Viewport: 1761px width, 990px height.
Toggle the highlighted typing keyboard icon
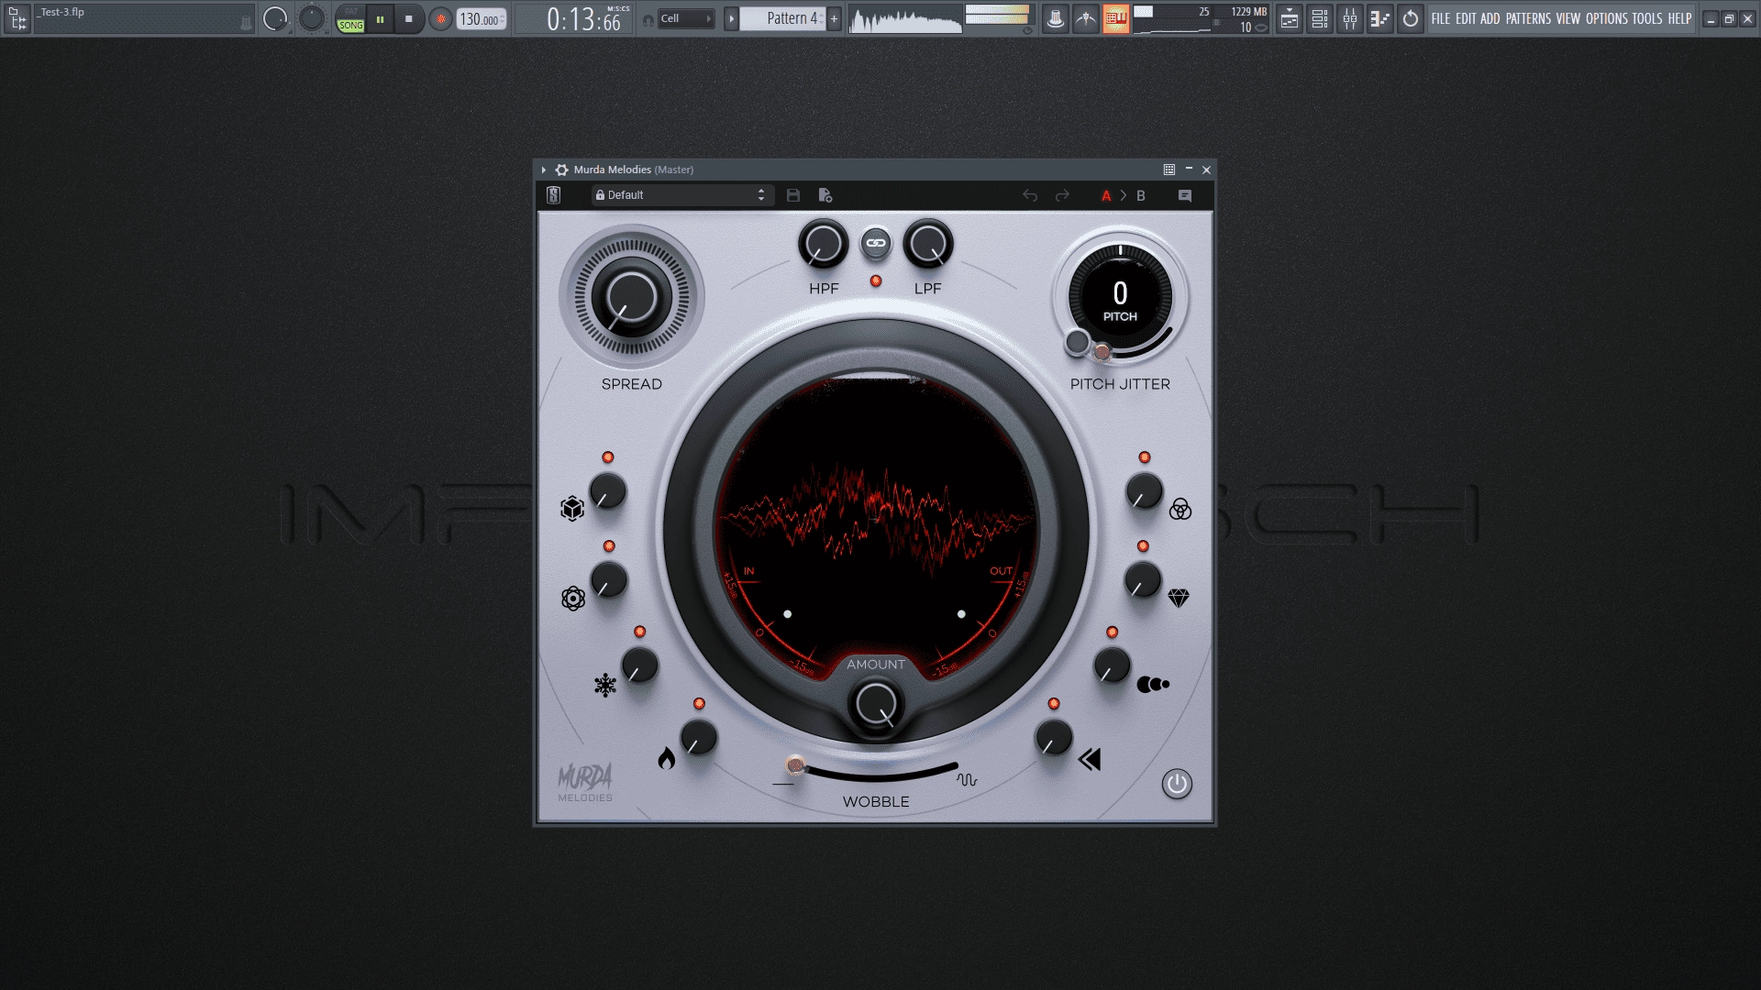(x=1116, y=18)
